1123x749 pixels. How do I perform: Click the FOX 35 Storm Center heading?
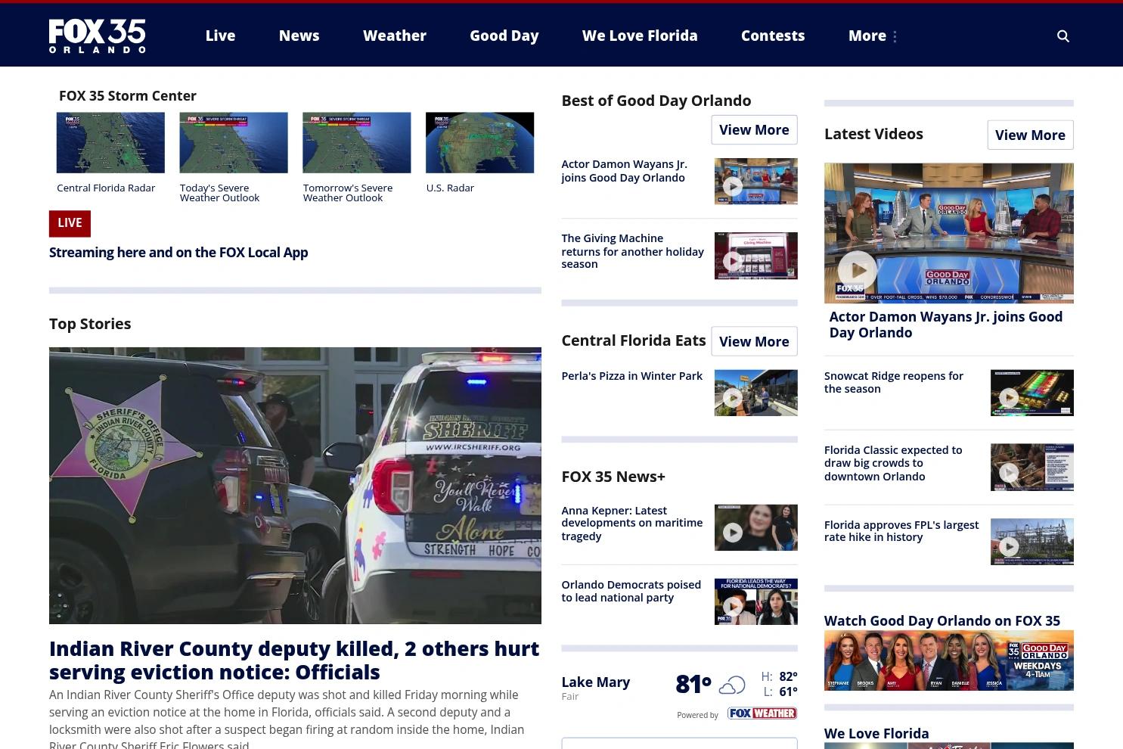coord(127,96)
